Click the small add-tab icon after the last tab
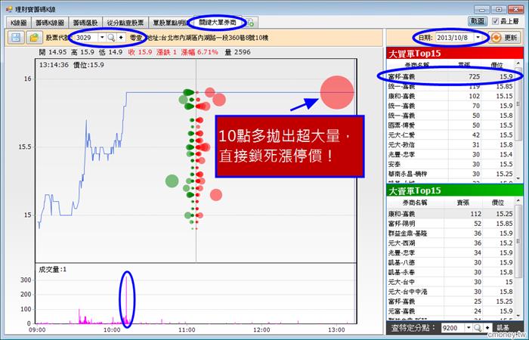Image resolution: width=529 pixels, height=340 pixels. pos(250,23)
